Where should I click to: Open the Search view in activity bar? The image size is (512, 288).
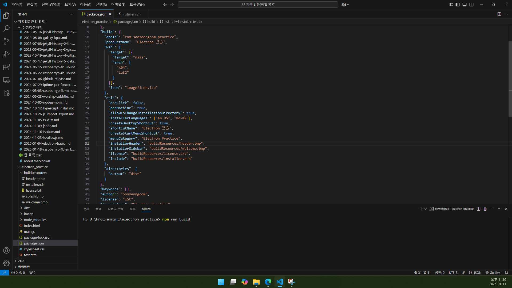point(6,28)
